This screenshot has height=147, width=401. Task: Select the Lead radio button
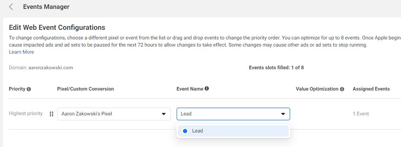[185, 131]
